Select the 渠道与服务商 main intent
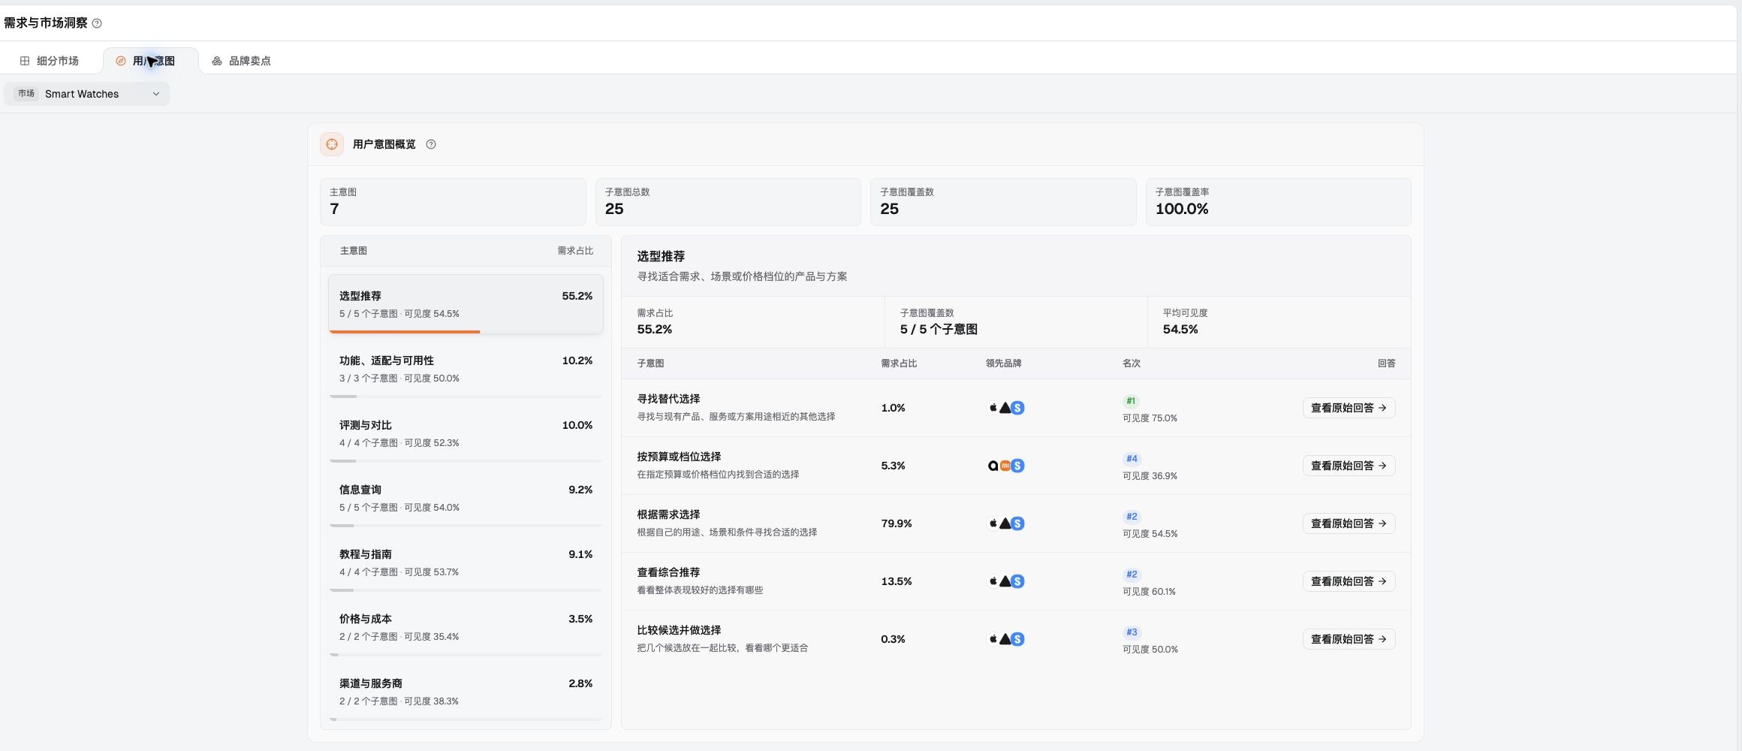1742x751 pixels. (466, 692)
